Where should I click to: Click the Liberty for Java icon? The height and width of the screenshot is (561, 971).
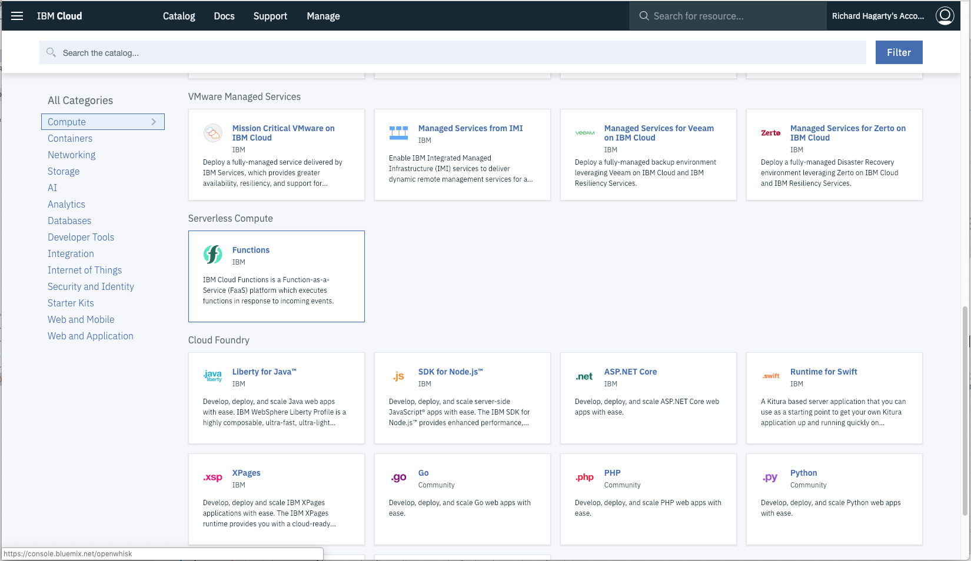[213, 376]
